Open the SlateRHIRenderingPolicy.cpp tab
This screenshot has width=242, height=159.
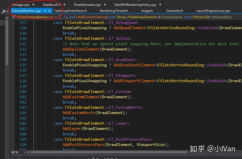(135, 5)
